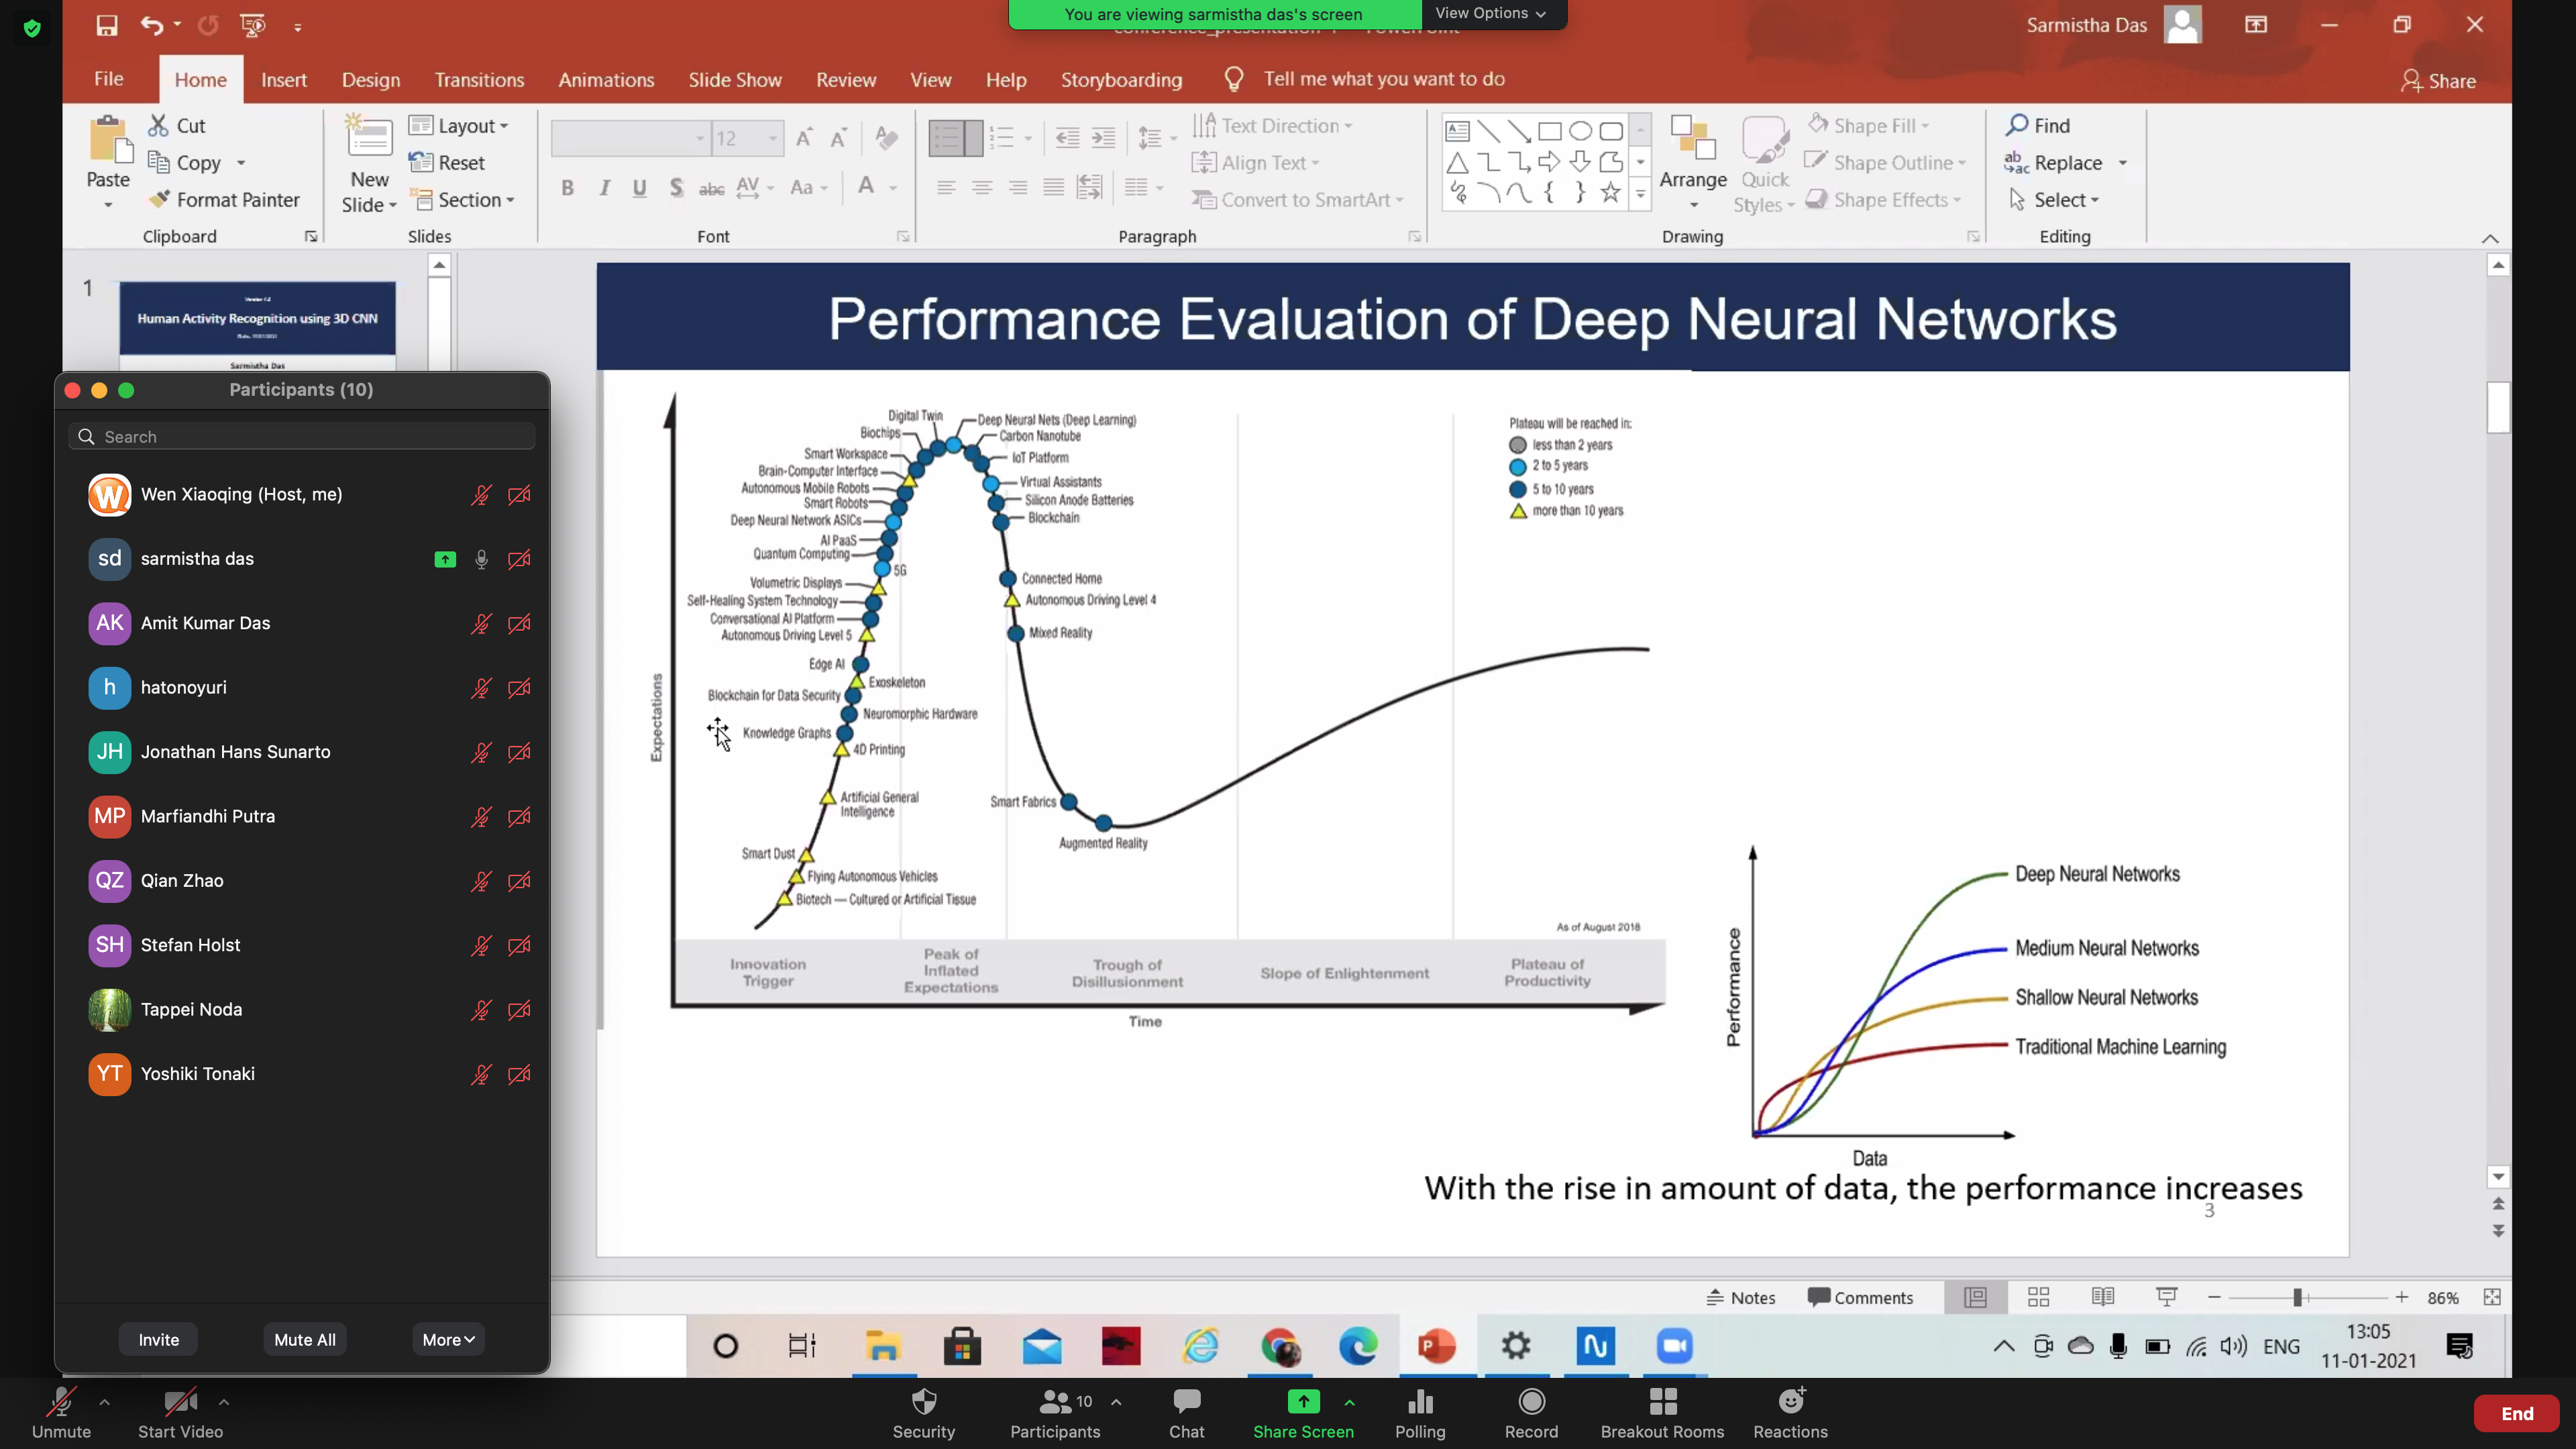Switch to the Transitions tab
Image resolution: width=2576 pixels, height=1449 pixels.
[x=479, y=79]
